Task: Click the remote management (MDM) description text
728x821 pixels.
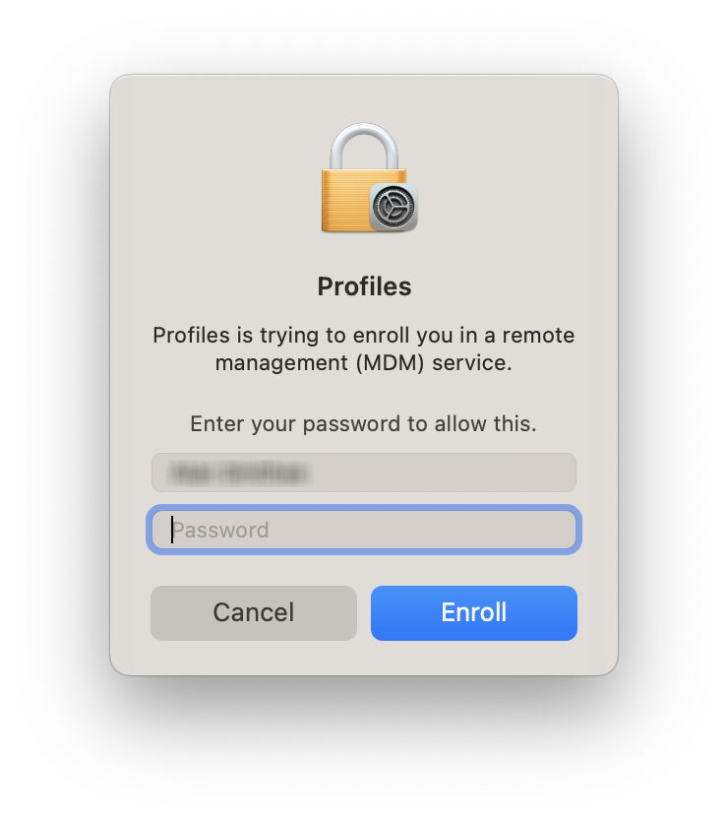Action: coord(364,348)
